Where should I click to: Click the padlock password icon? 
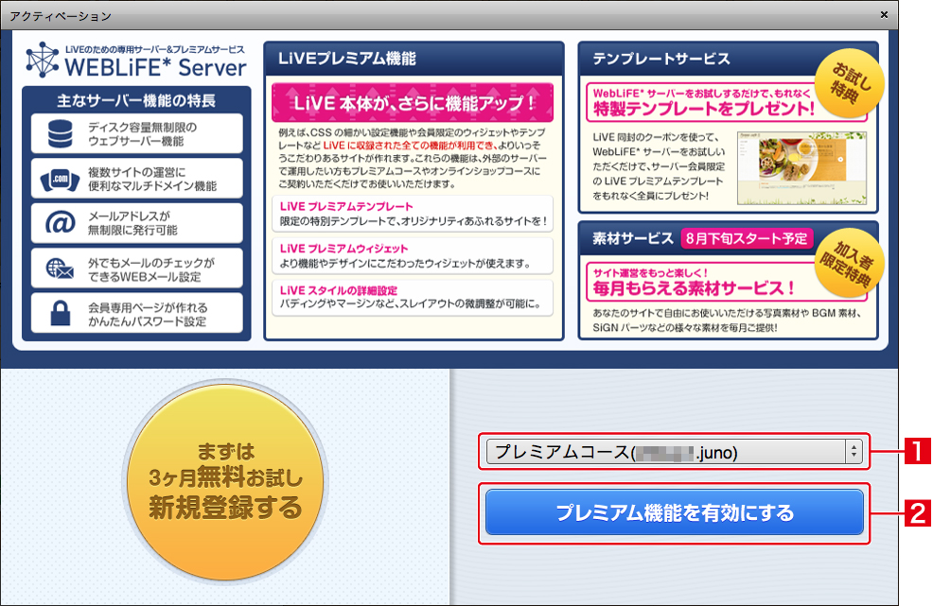coord(61,313)
